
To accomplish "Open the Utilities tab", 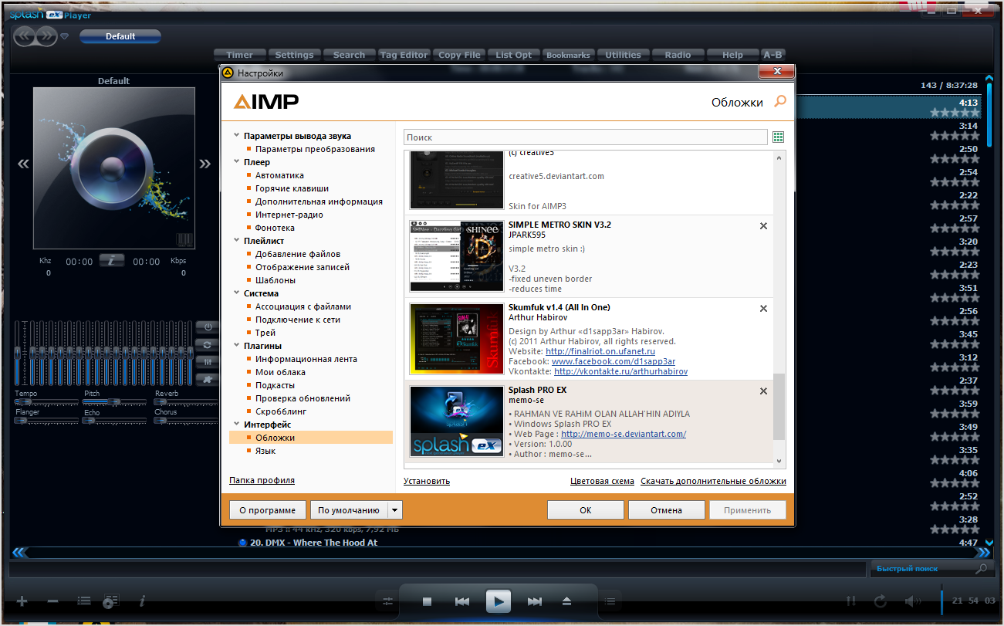I will tap(624, 55).
